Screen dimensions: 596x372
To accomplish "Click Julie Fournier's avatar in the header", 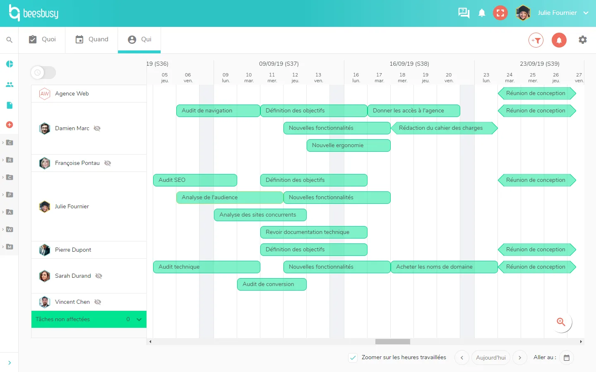I will click(x=523, y=13).
